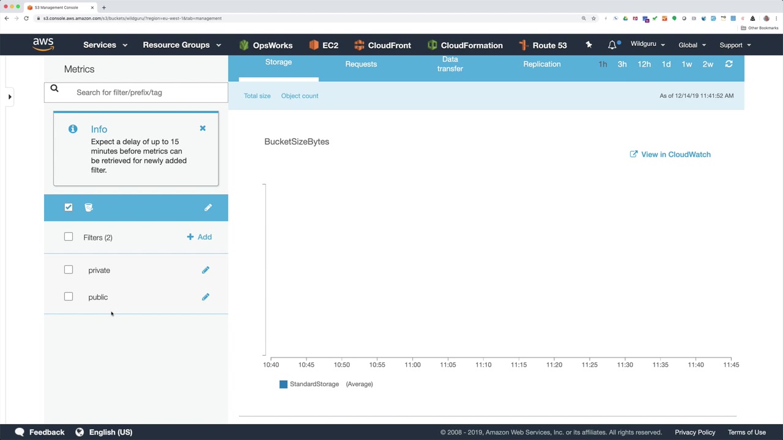Screen dimensions: 783x440
Task: Open the notifications bell icon
Action: click(x=612, y=45)
